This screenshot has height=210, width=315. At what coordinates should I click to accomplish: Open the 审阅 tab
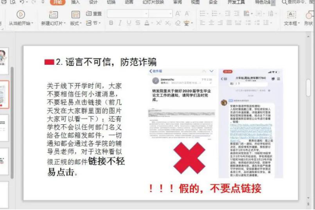[177, 2]
